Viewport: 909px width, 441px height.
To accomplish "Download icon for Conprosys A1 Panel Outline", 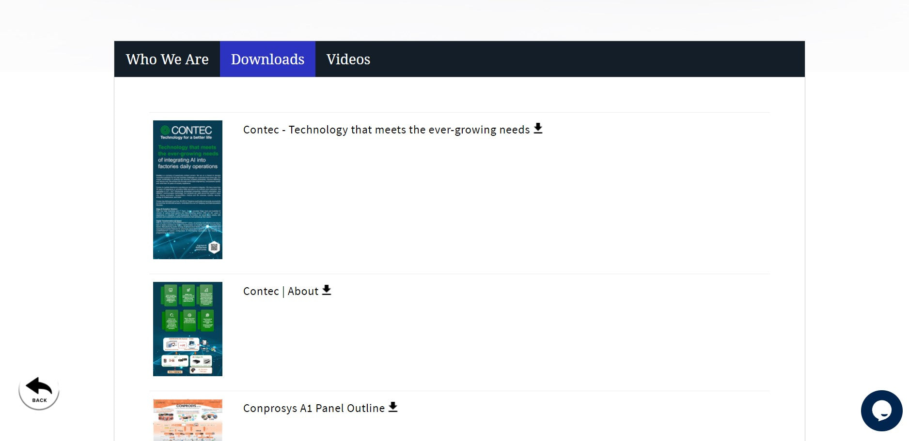I will click(x=393, y=407).
